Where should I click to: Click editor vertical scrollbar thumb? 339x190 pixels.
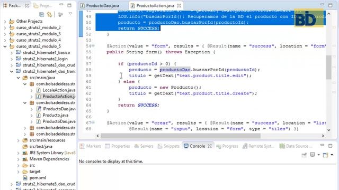point(328,68)
